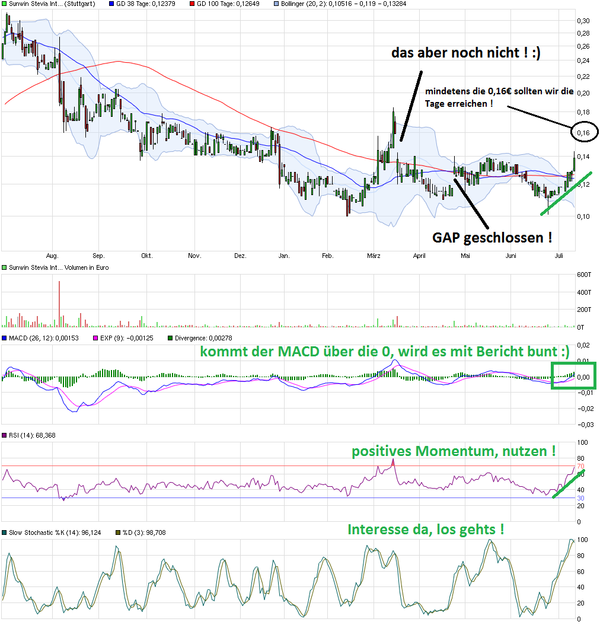Image resolution: width=600 pixels, height=625 pixels.
Task: Click the "Feb." month label on time axis
Action: point(327,256)
